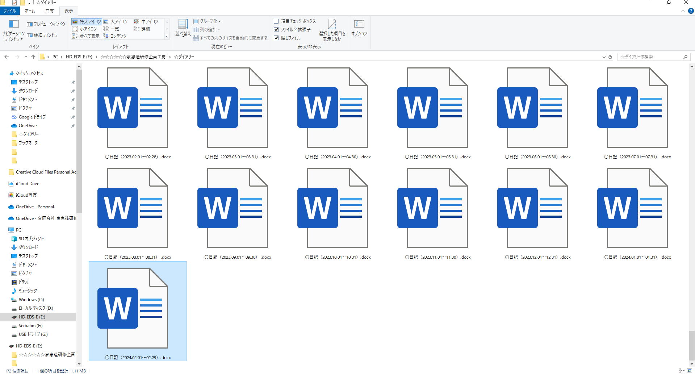Select Quick access (クイック アクセス) in sidebar
This screenshot has width=695, height=375.
coord(29,74)
